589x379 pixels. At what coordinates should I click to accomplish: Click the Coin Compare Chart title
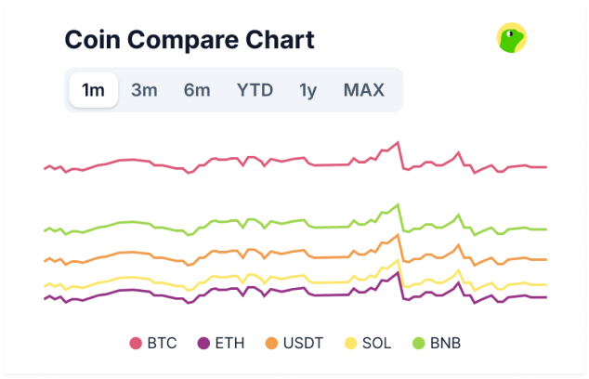(189, 40)
